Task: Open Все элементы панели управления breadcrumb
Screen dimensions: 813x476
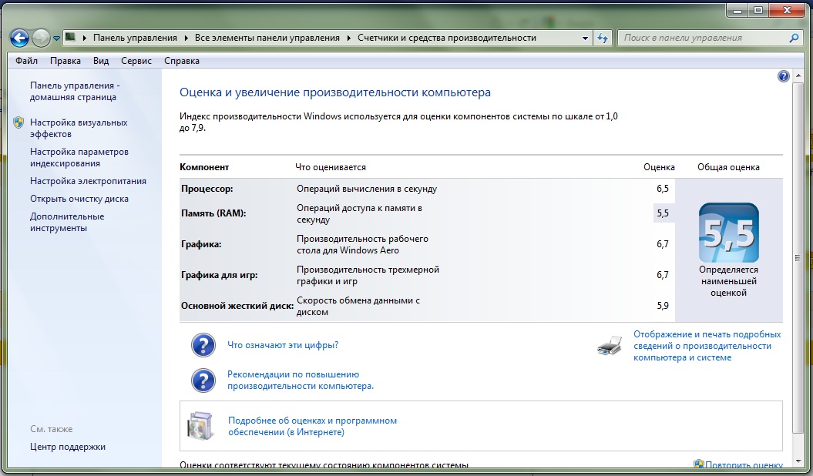Action: (x=267, y=38)
